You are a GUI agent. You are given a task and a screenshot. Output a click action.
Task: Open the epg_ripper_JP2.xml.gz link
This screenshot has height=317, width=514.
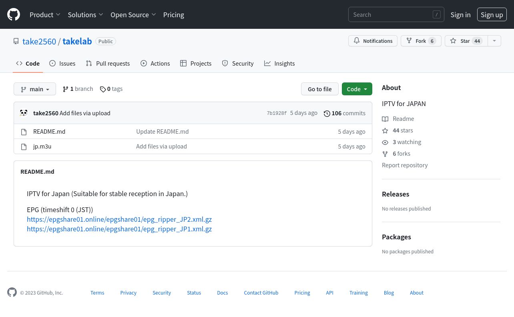click(119, 219)
